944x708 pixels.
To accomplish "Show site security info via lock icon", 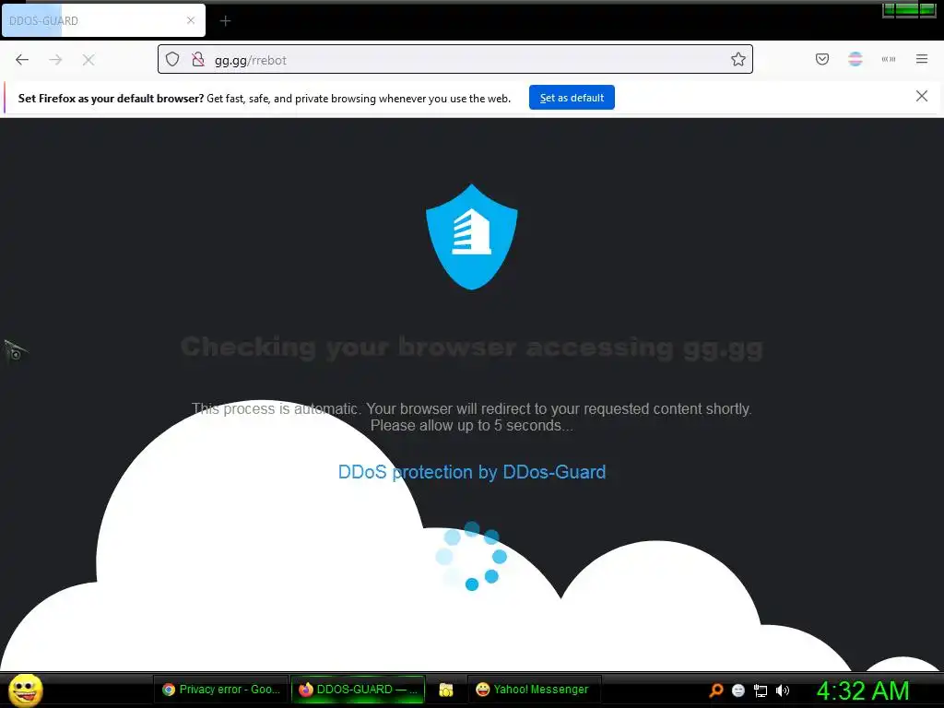I will pos(197,59).
